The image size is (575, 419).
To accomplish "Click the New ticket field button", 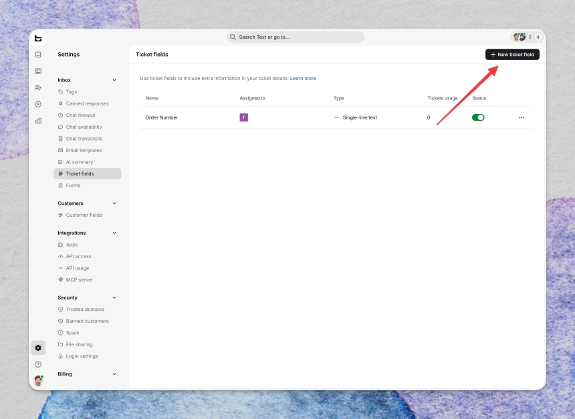I will [x=512, y=55].
